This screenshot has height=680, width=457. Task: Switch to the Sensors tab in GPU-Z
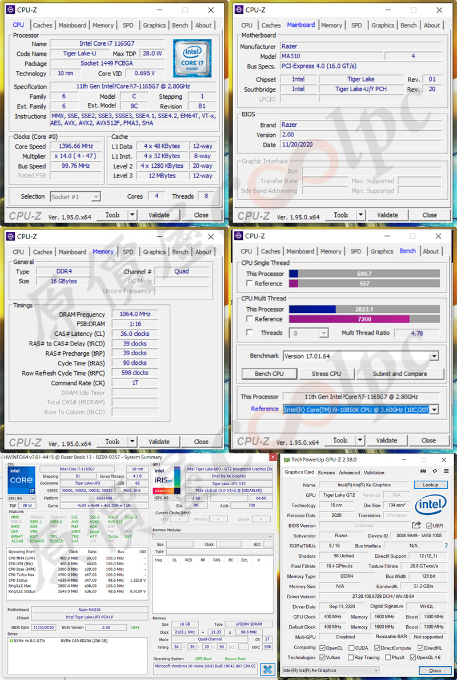pyautogui.click(x=326, y=473)
